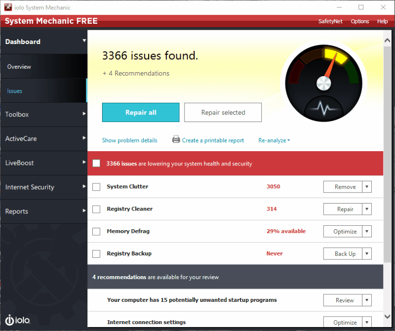Click the scrollbar up arrow
This screenshot has width=395, height=331.
388,41
